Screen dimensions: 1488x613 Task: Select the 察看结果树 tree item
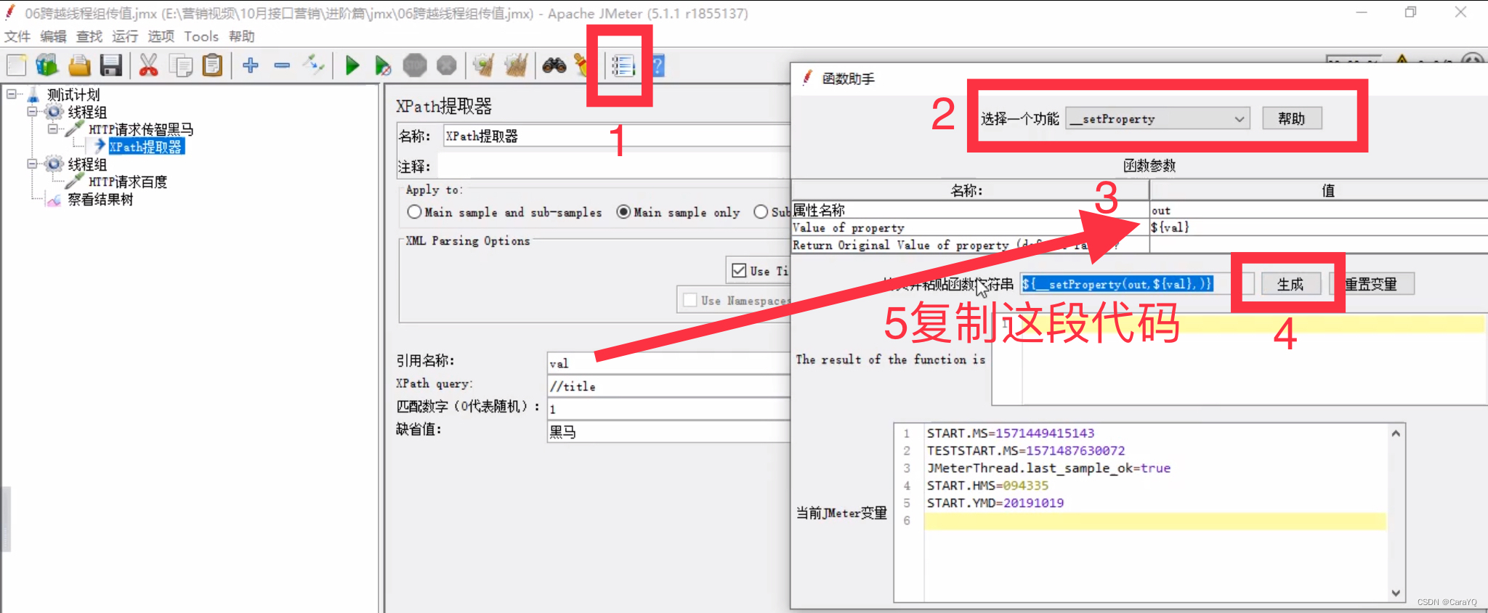point(100,199)
